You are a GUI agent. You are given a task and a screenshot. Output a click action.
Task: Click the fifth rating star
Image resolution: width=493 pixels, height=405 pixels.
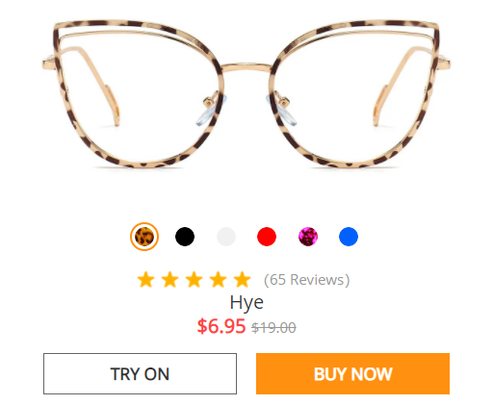(x=242, y=280)
